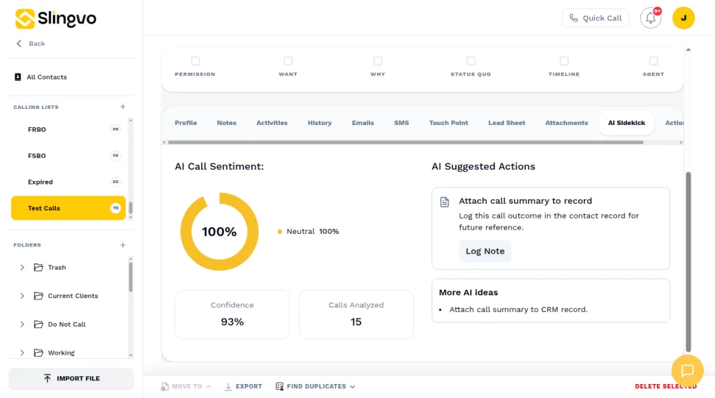
Task: Click the Neutral 100% legend item
Action: coord(308,232)
